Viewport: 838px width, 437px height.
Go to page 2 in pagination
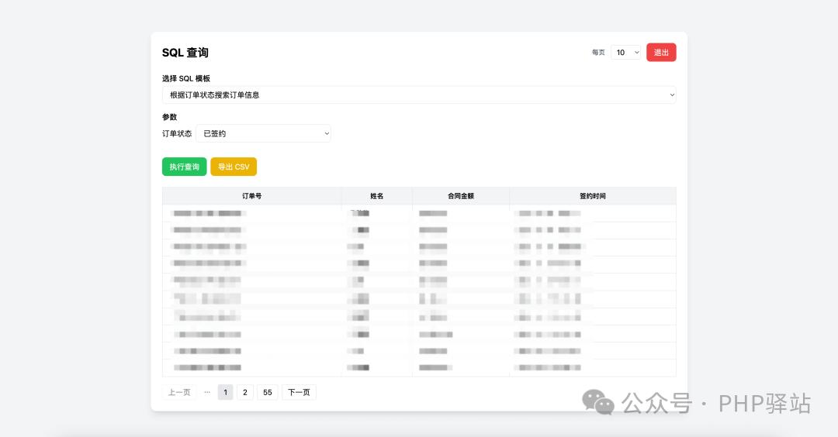(244, 392)
